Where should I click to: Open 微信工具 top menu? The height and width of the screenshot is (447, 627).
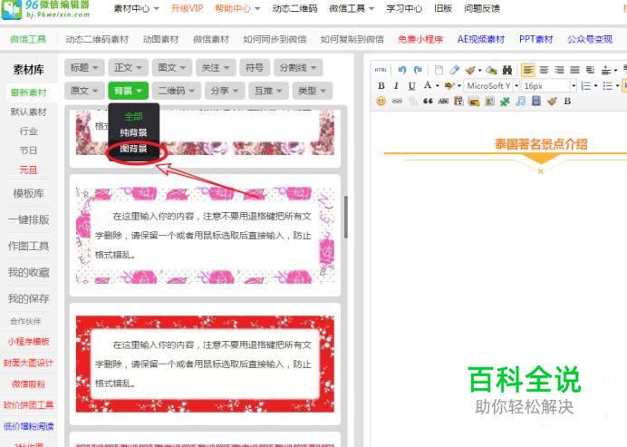point(351,8)
